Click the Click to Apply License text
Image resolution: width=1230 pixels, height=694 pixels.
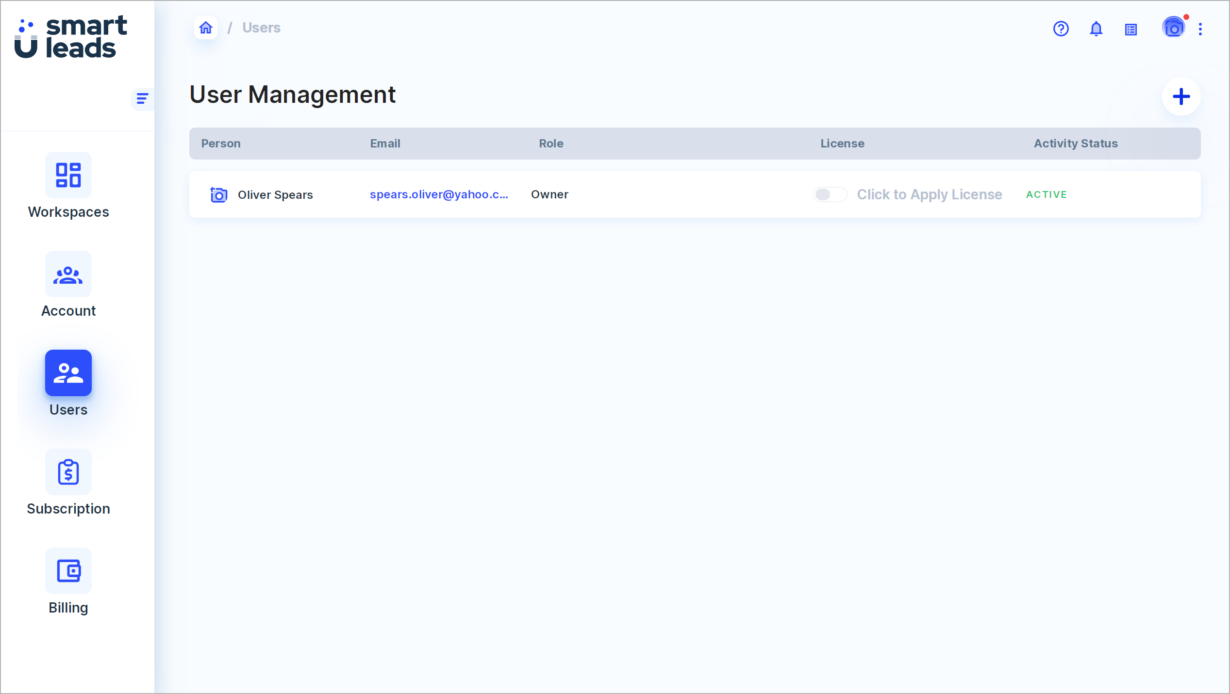[929, 194]
